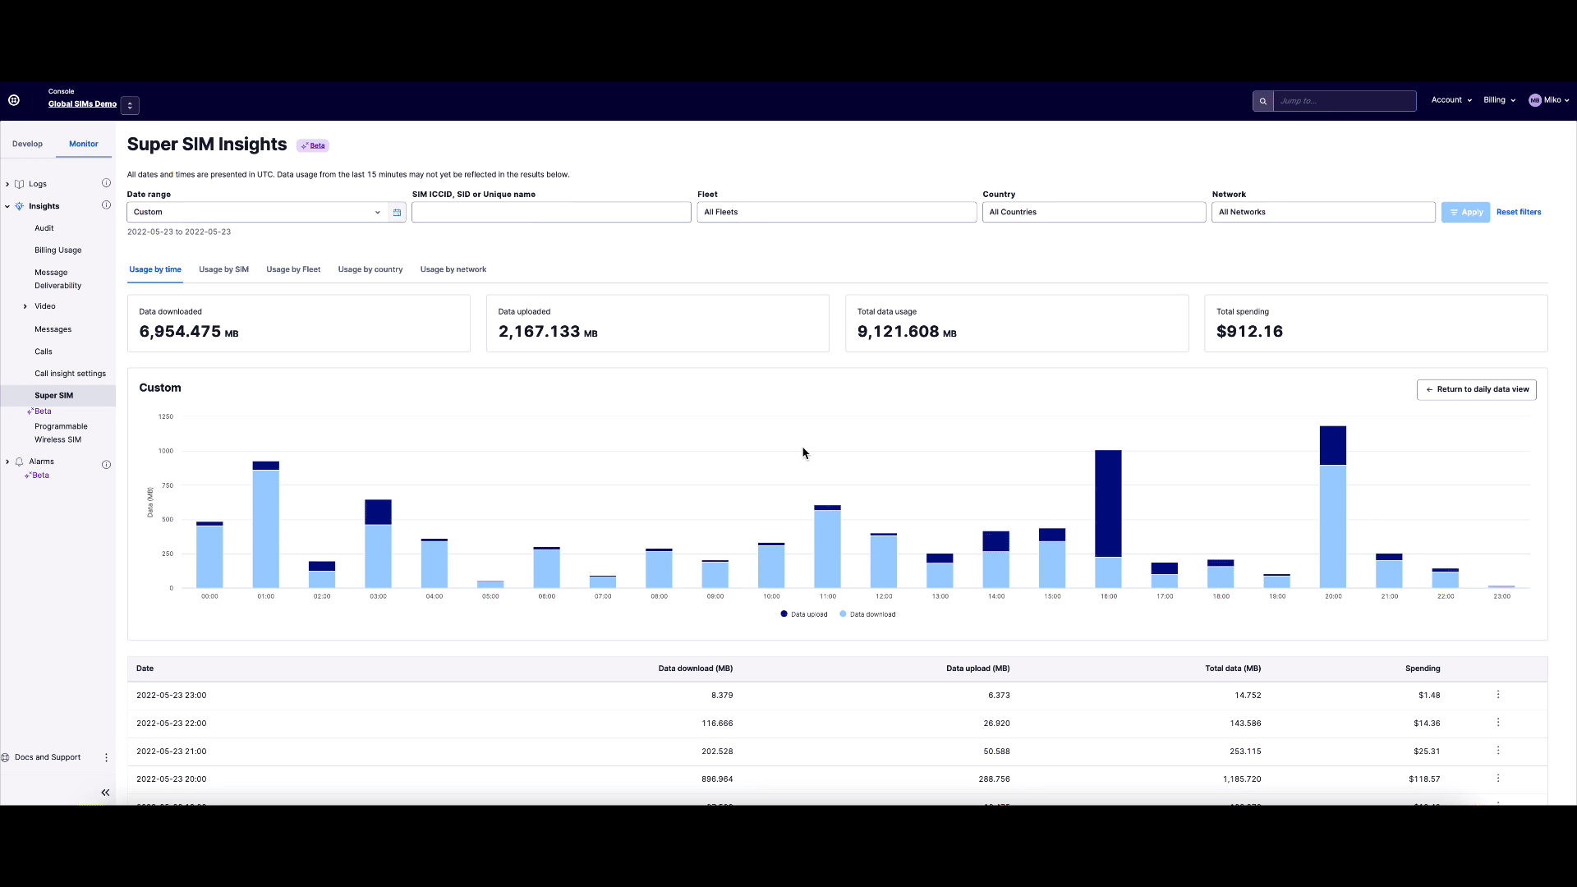This screenshot has height=887, width=1577.
Task: Click the Reset filters link
Action: [x=1519, y=212]
